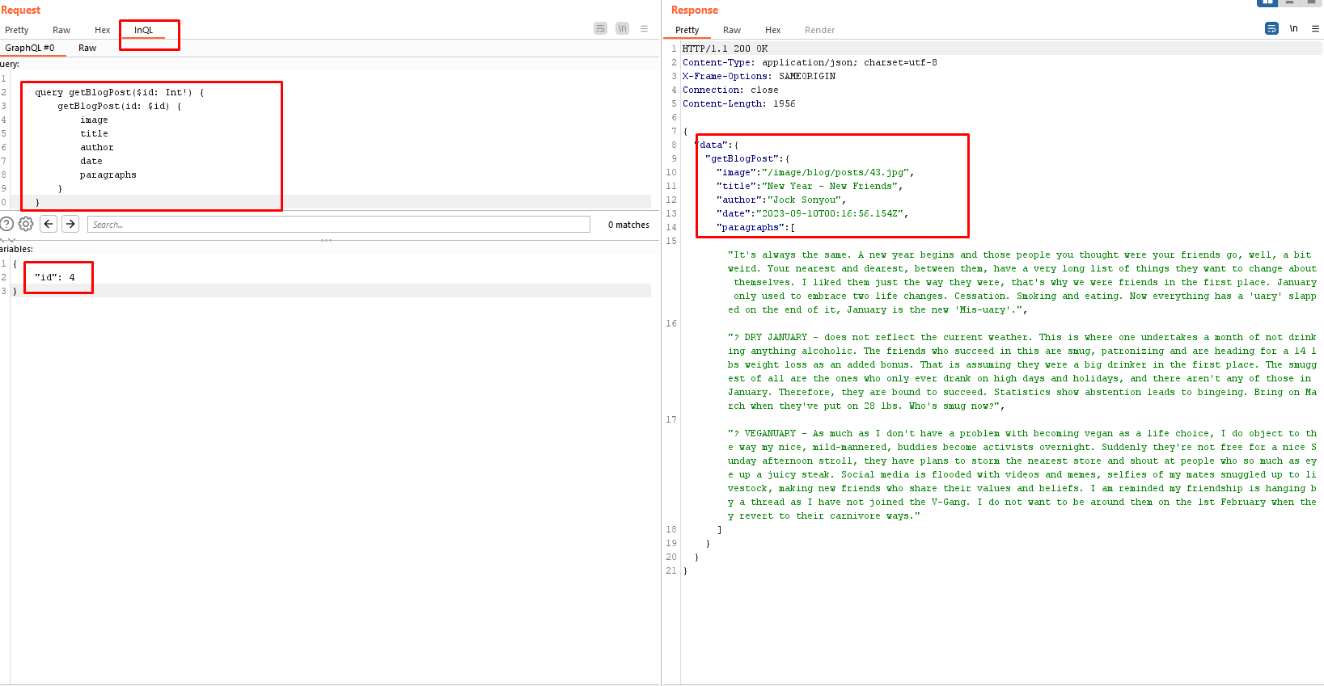Click the "id": 4 variable value
This screenshot has height=686, width=1324.
pyautogui.click(x=55, y=277)
